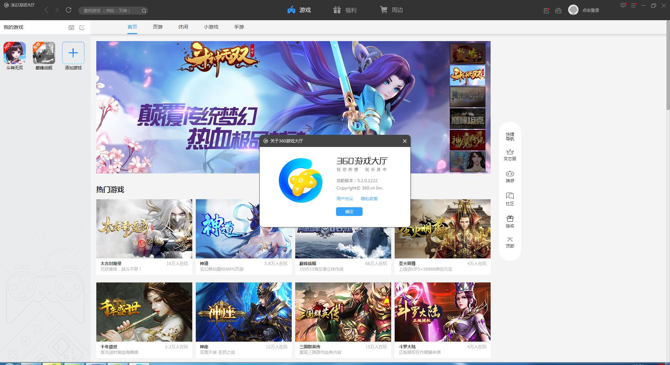The image size is (670, 365).
Task: Switch to the 手游 tab
Action: [239, 27]
